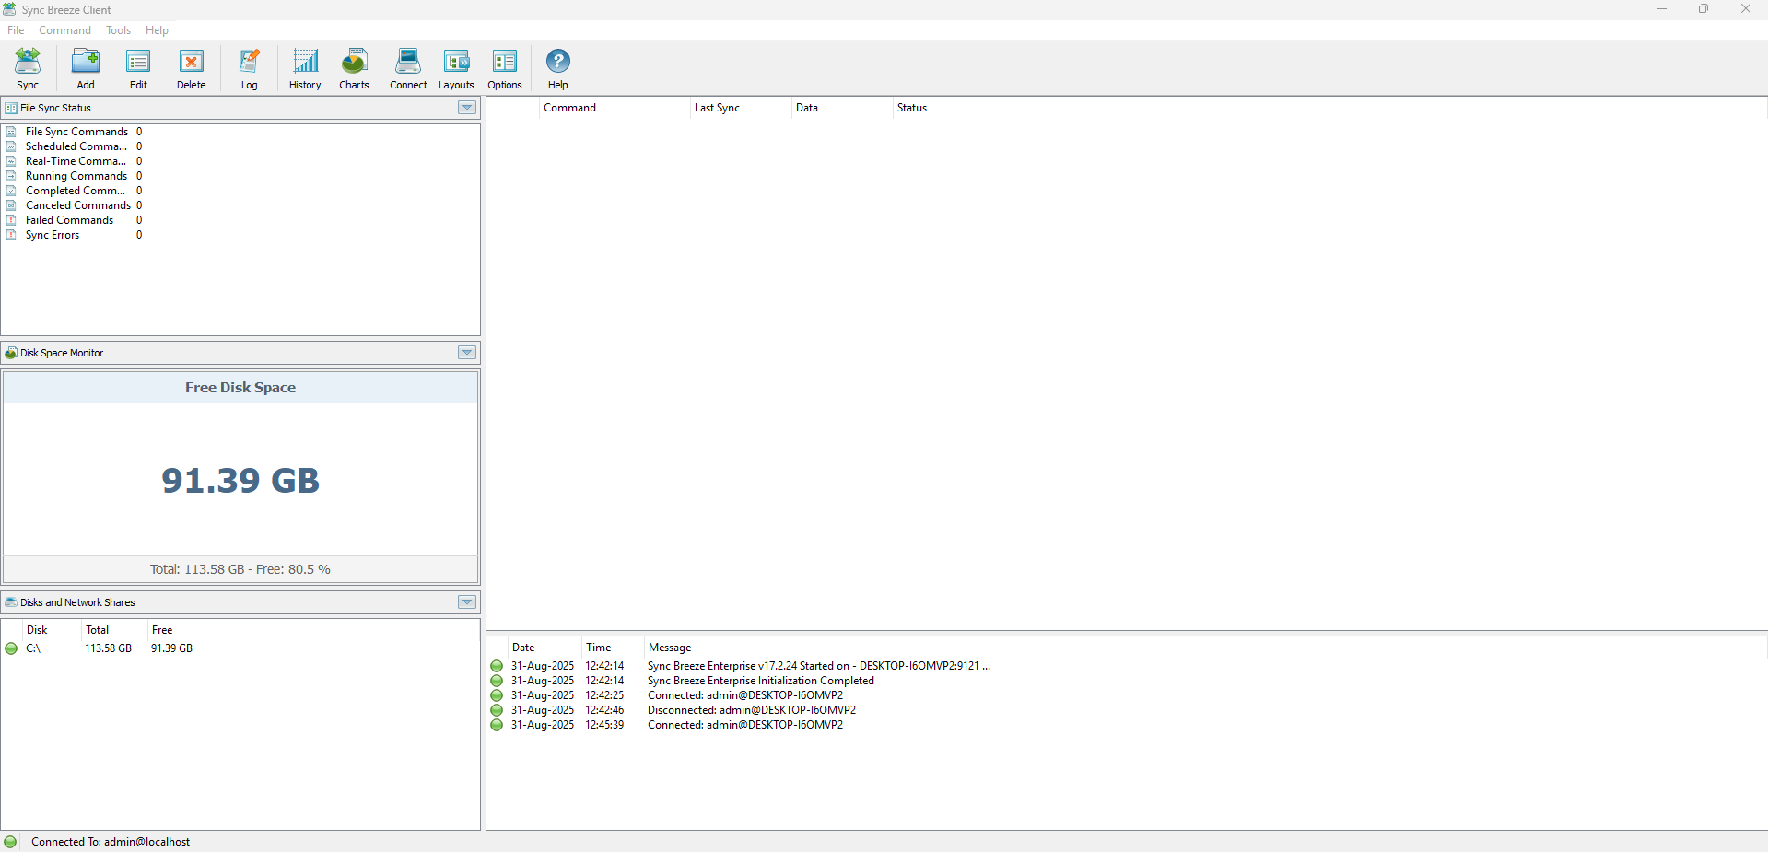Click the Date column header in log
Screen dimensions: 1768x852
(x=544, y=648)
